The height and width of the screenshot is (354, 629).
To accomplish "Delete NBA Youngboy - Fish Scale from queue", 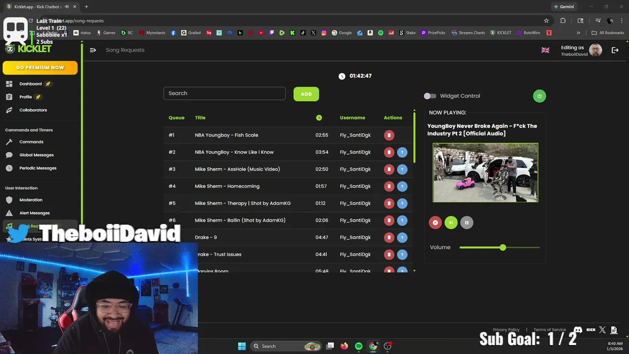I will 389,135.
